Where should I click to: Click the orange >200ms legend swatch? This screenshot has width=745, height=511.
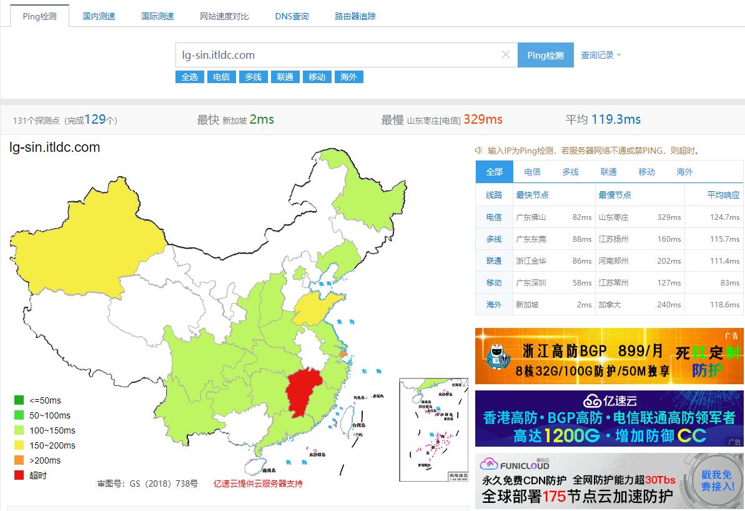click(x=19, y=460)
